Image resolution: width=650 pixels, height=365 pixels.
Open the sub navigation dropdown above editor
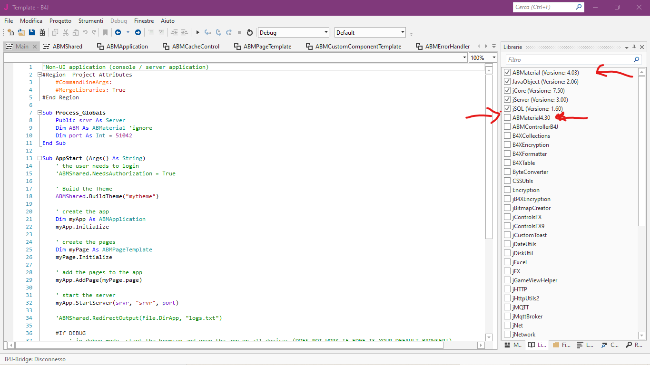236,58
